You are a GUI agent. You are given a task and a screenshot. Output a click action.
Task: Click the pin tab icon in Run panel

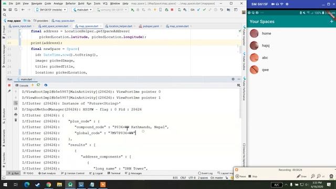tap(9, 91)
